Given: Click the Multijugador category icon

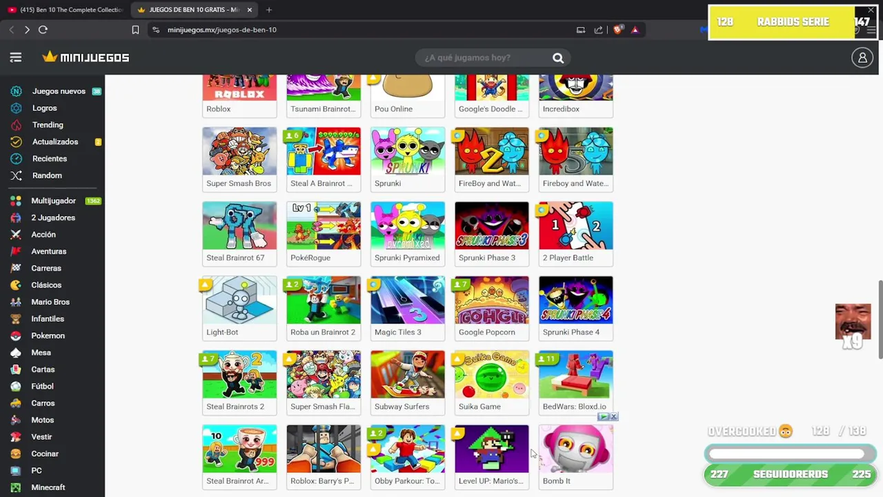Looking at the screenshot, I should (16, 201).
